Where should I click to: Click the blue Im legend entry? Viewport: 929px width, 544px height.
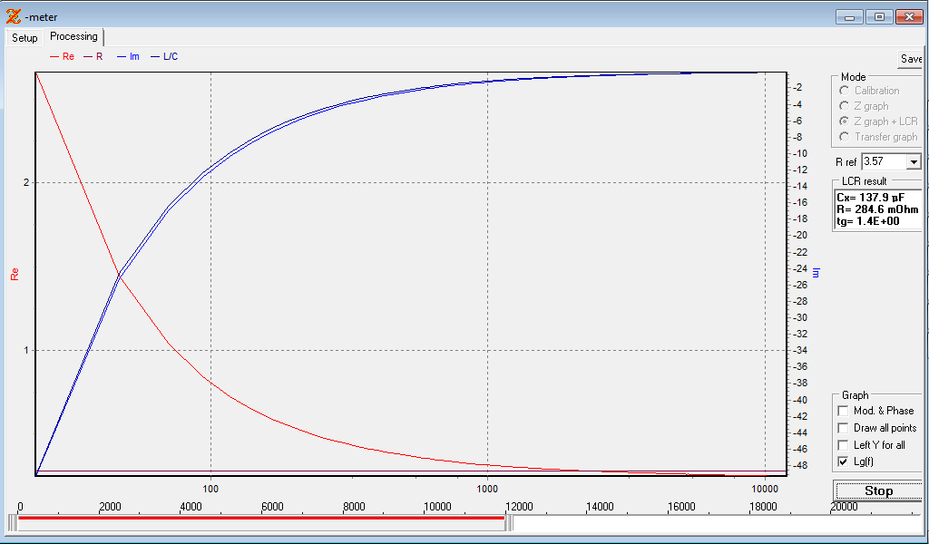coord(129,57)
